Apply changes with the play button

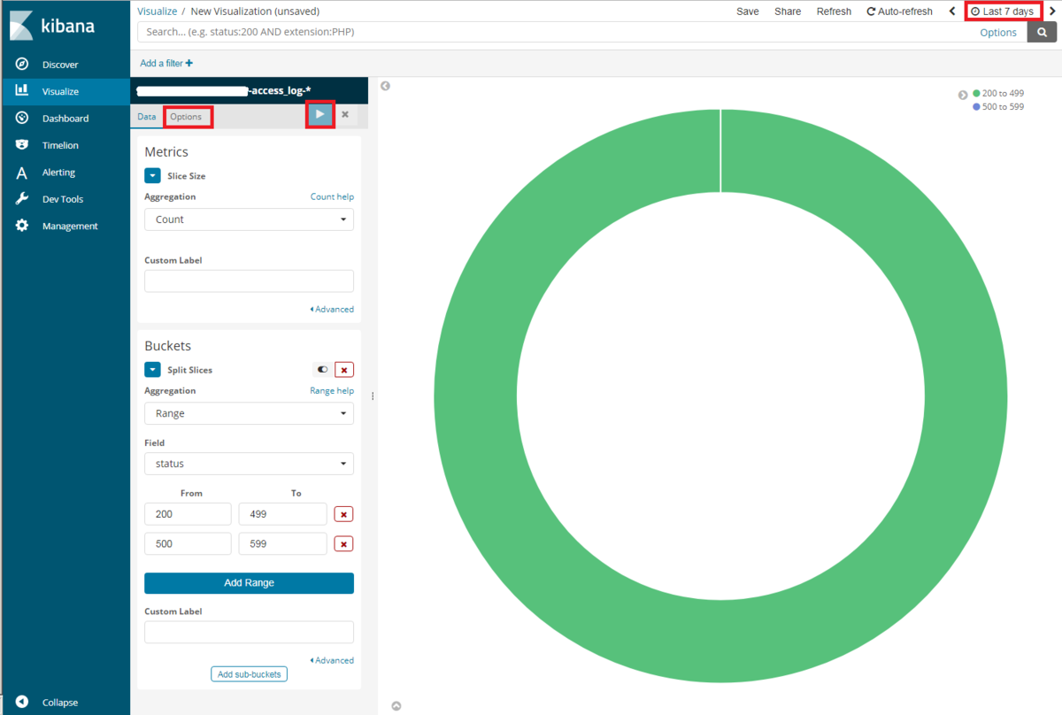coord(319,114)
